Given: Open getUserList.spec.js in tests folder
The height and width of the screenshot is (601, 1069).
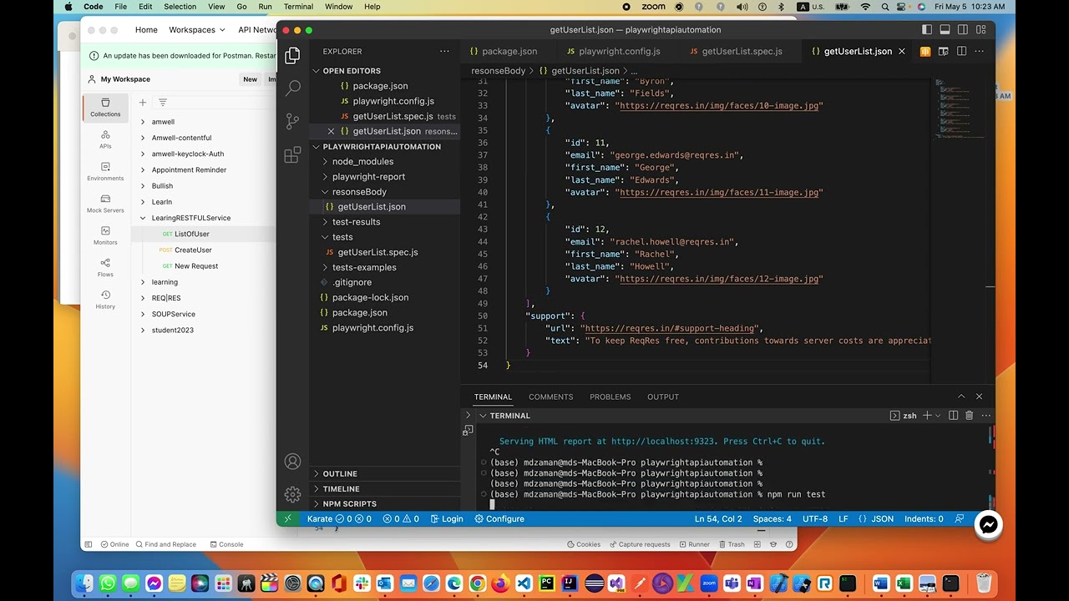Looking at the screenshot, I should tap(377, 252).
